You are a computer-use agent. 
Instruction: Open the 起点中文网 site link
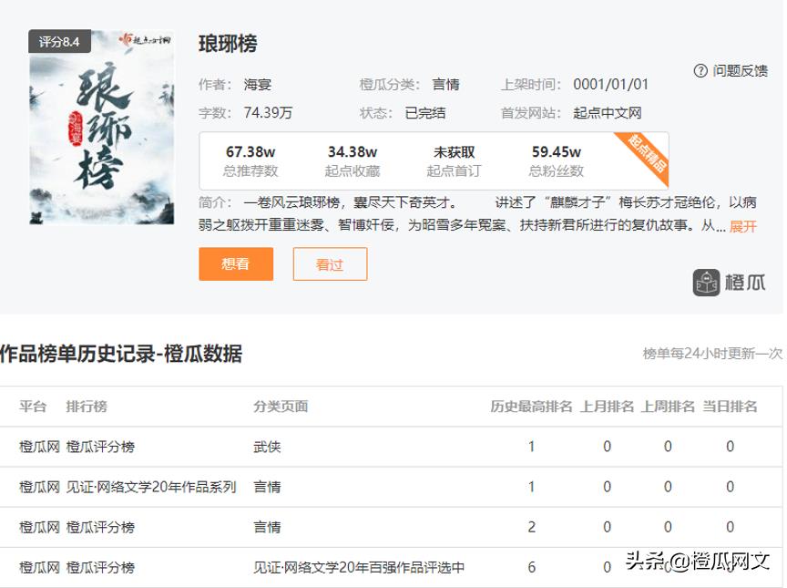pos(608,113)
